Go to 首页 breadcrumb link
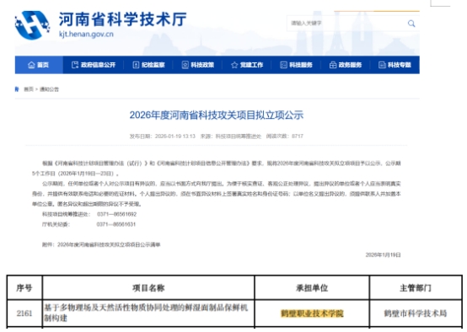 pos(29,89)
